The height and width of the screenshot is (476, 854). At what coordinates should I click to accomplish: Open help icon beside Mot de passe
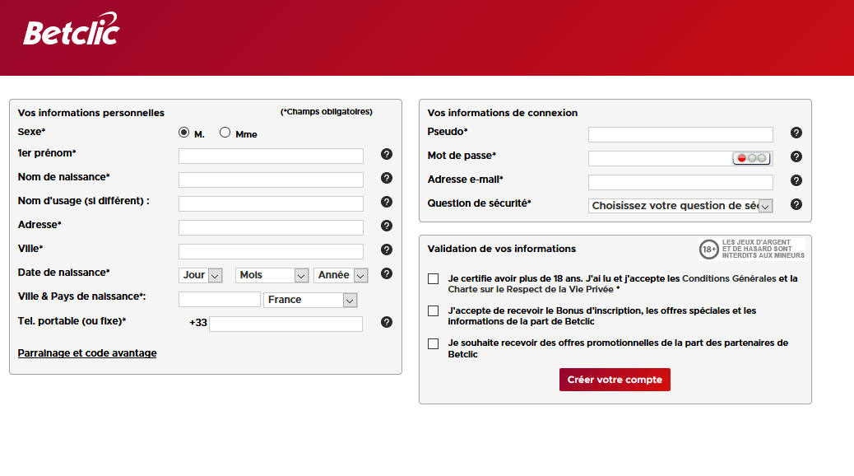click(x=796, y=157)
